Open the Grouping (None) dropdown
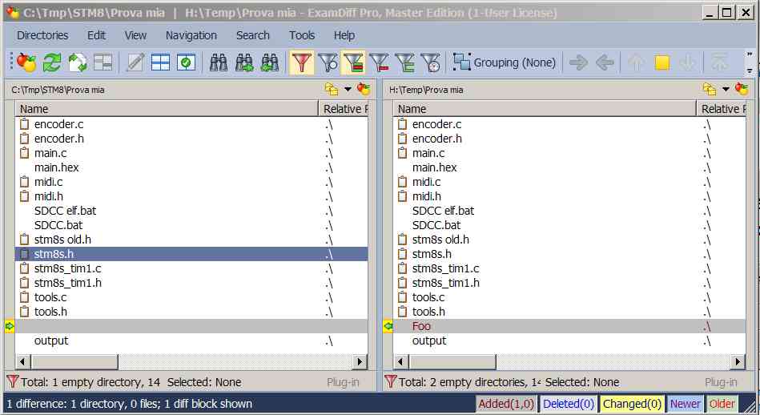760x415 pixels. point(505,62)
